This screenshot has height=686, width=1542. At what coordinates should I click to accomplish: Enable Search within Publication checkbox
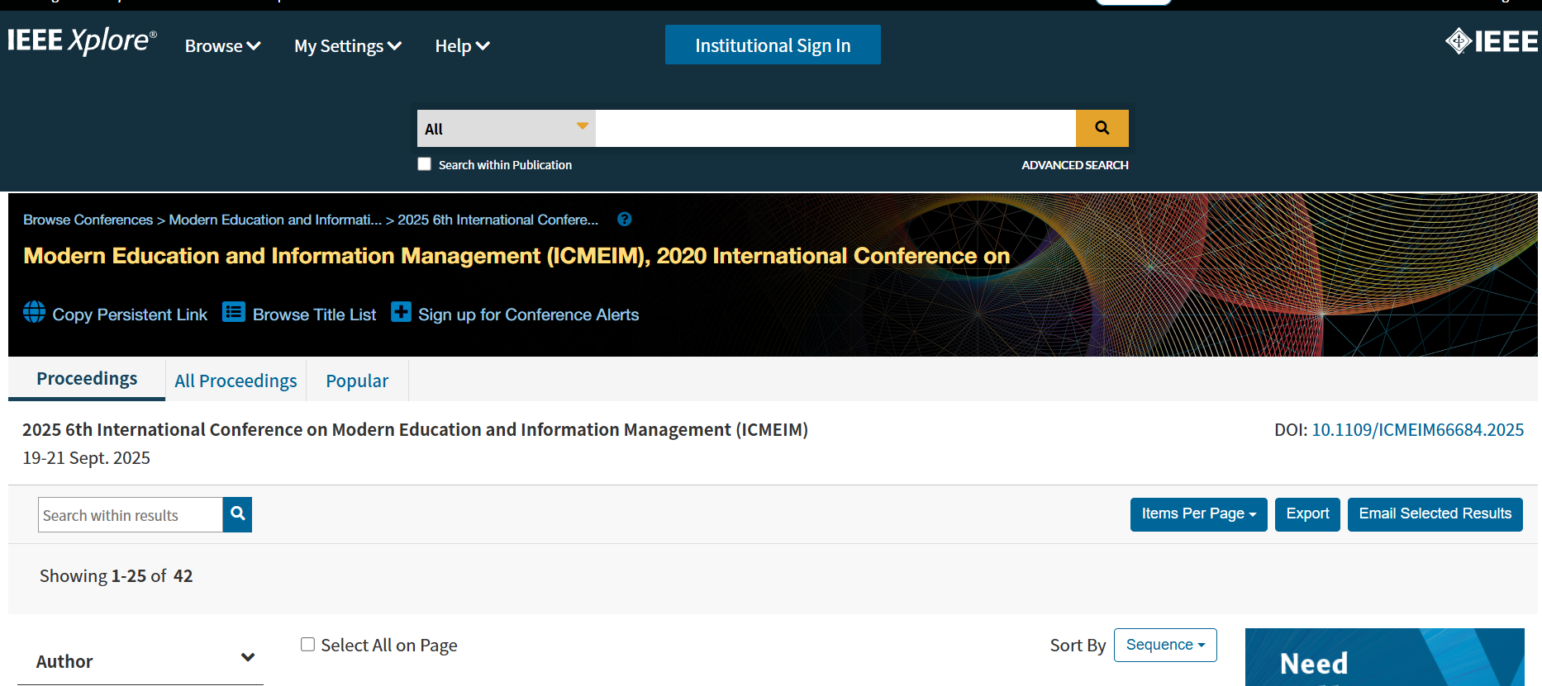pyautogui.click(x=425, y=164)
